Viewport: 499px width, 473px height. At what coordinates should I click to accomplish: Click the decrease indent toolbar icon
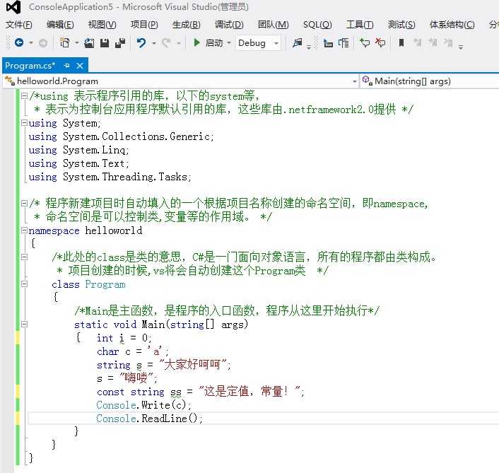pos(328,42)
